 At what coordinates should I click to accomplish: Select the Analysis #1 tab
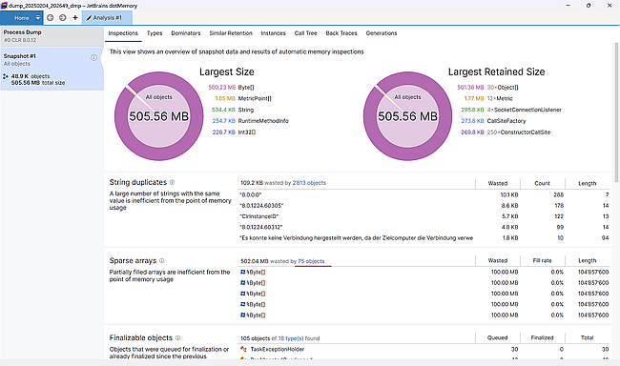pos(107,18)
